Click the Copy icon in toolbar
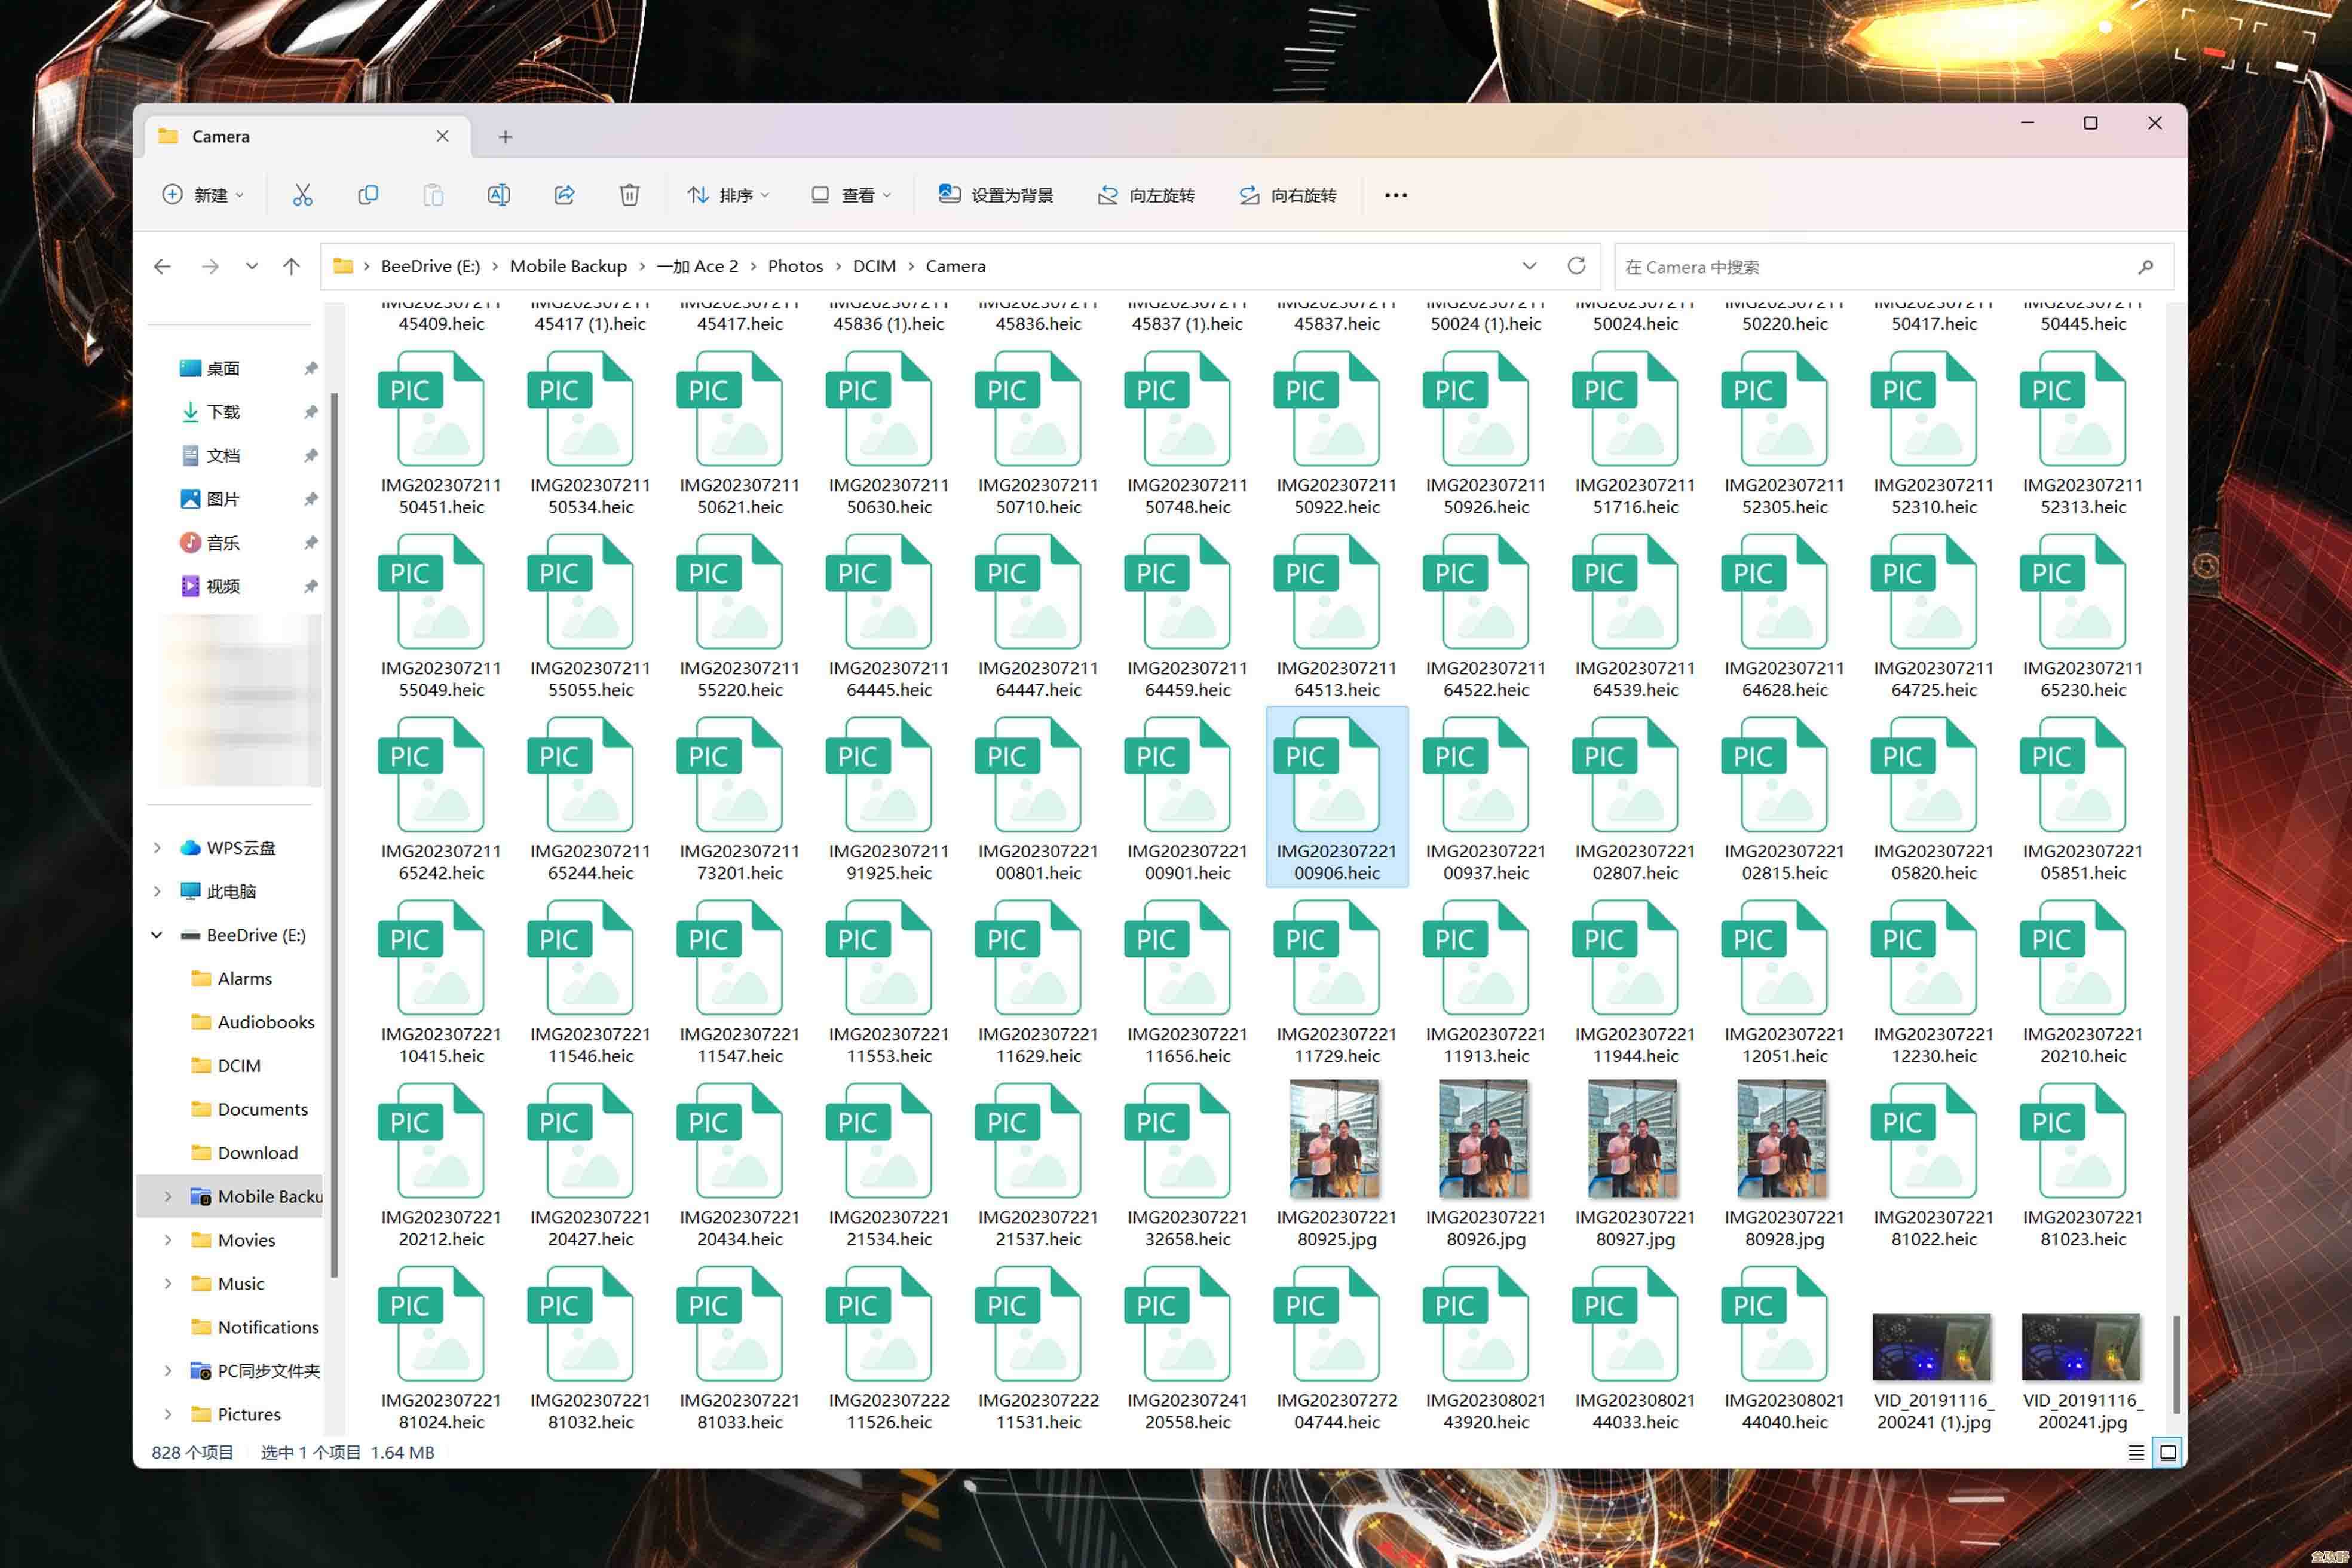 368,195
